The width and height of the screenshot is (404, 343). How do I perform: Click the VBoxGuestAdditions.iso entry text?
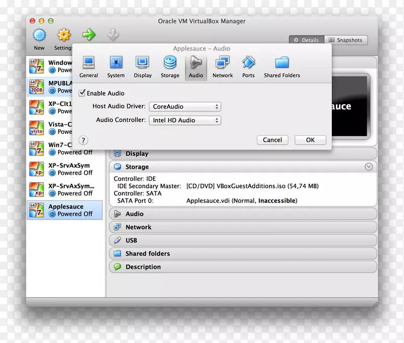click(252, 186)
